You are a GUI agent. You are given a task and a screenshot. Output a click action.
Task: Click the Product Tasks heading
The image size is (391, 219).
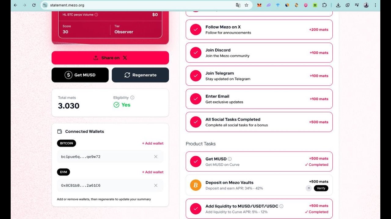point(201,144)
